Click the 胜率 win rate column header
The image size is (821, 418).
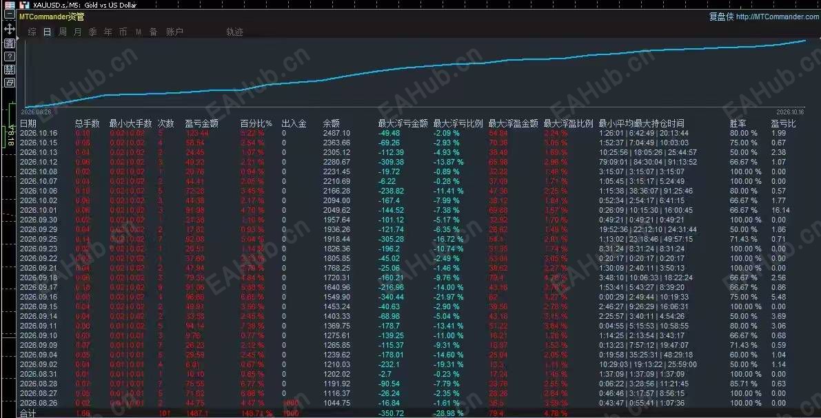tap(738, 123)
